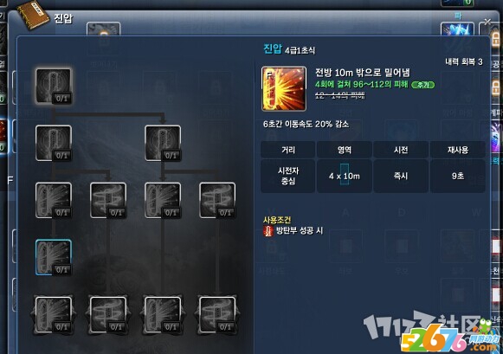This screenshot has width=503, height=354.
Task: Select the blue-highlighted skill node
Action: [54, 257]
